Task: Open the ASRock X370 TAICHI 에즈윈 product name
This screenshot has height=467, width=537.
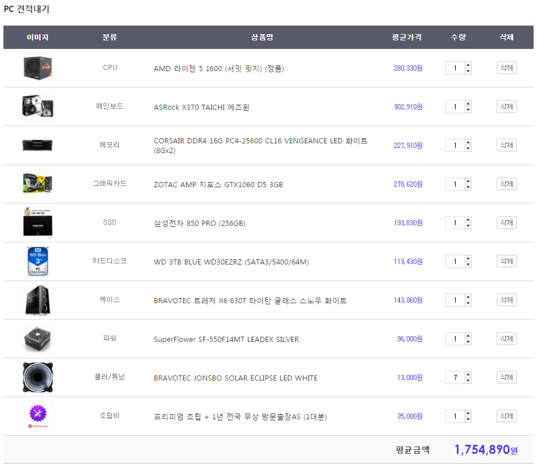Action: point(201,107)
